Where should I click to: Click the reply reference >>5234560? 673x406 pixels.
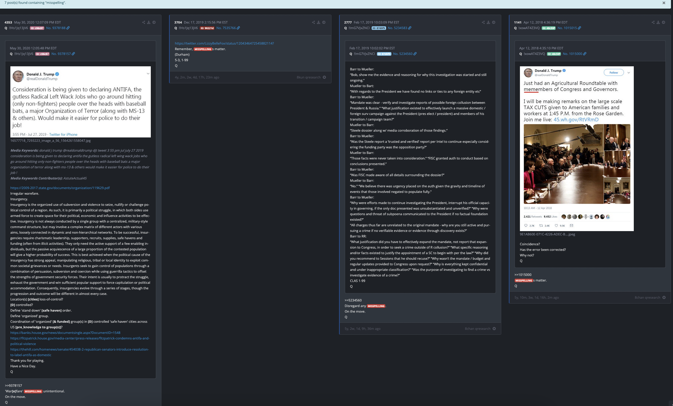(x=353, y=300)
